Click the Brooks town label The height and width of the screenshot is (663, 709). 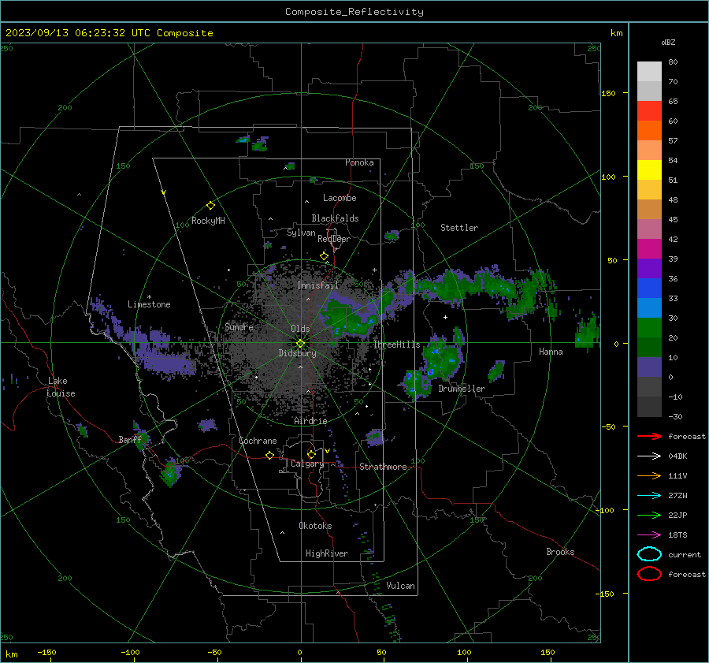click(x=560, y=552)
